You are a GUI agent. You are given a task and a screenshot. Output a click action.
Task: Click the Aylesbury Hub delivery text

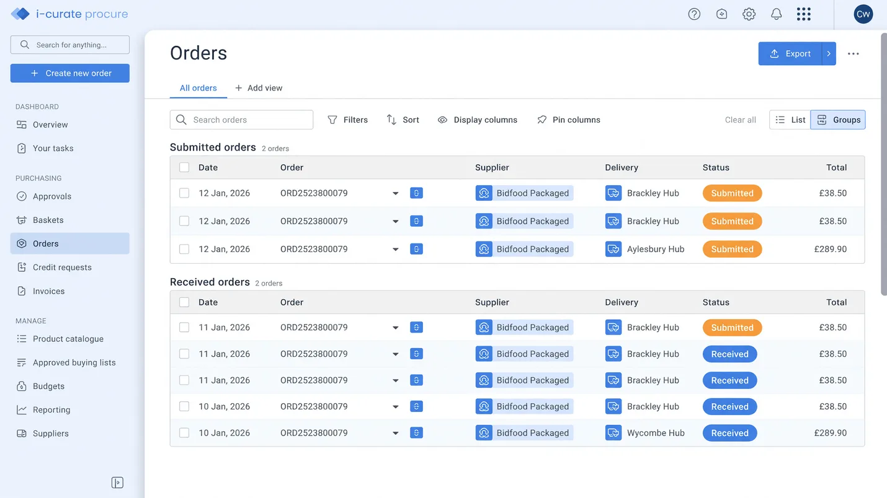click(656, 249)
